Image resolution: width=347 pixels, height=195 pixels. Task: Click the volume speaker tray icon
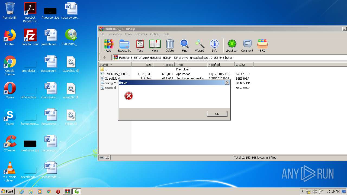[x=314, y=191]
